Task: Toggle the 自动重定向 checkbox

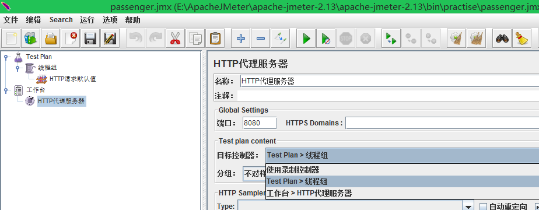Action: click(484, 206)
